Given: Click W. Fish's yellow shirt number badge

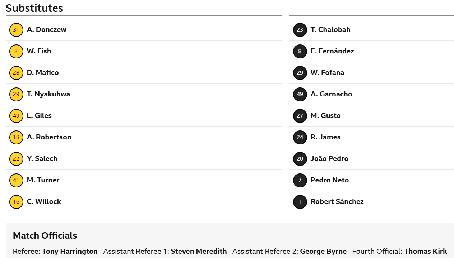Looking at the screenshot, I should [16, 51].
